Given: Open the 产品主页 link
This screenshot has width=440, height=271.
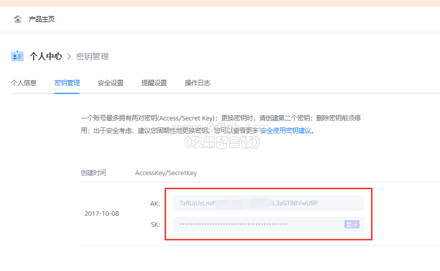Looking at the screenshot, I should pos(41,19).
